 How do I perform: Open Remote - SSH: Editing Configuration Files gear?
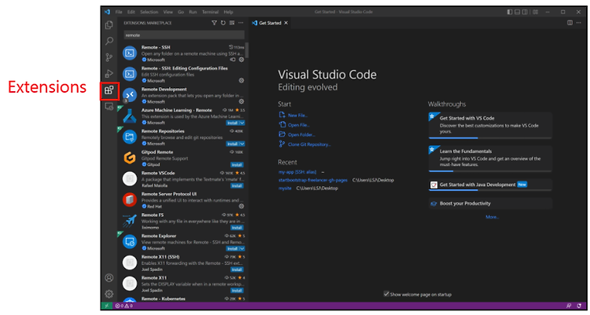[242, 80]
